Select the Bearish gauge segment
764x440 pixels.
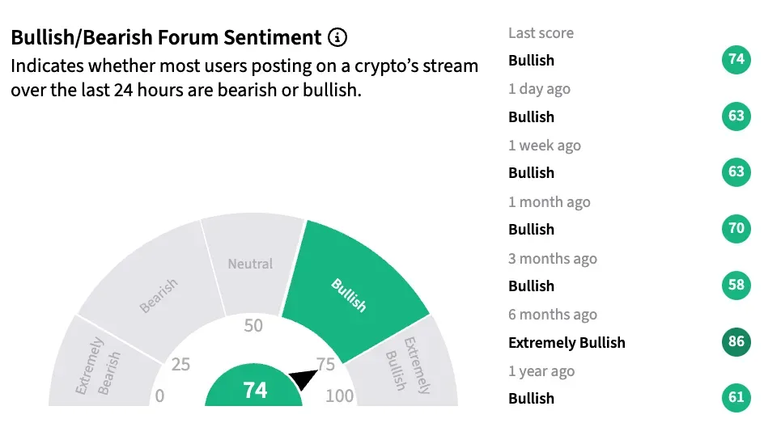[154, 292]
